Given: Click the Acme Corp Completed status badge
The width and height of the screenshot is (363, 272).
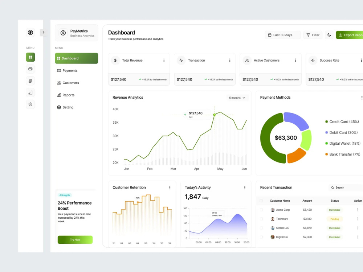Looking at the screenshot, I should click(335, 210).
